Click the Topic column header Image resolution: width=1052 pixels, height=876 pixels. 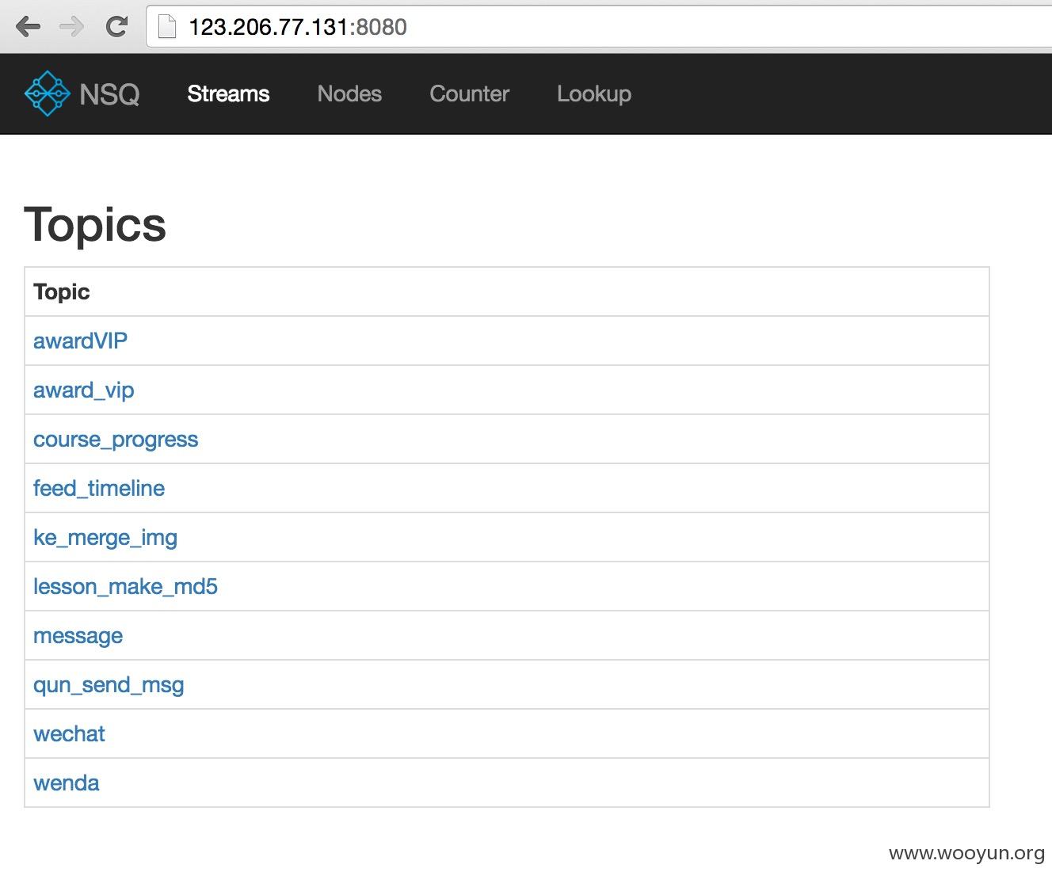click(x=62, y=291)
